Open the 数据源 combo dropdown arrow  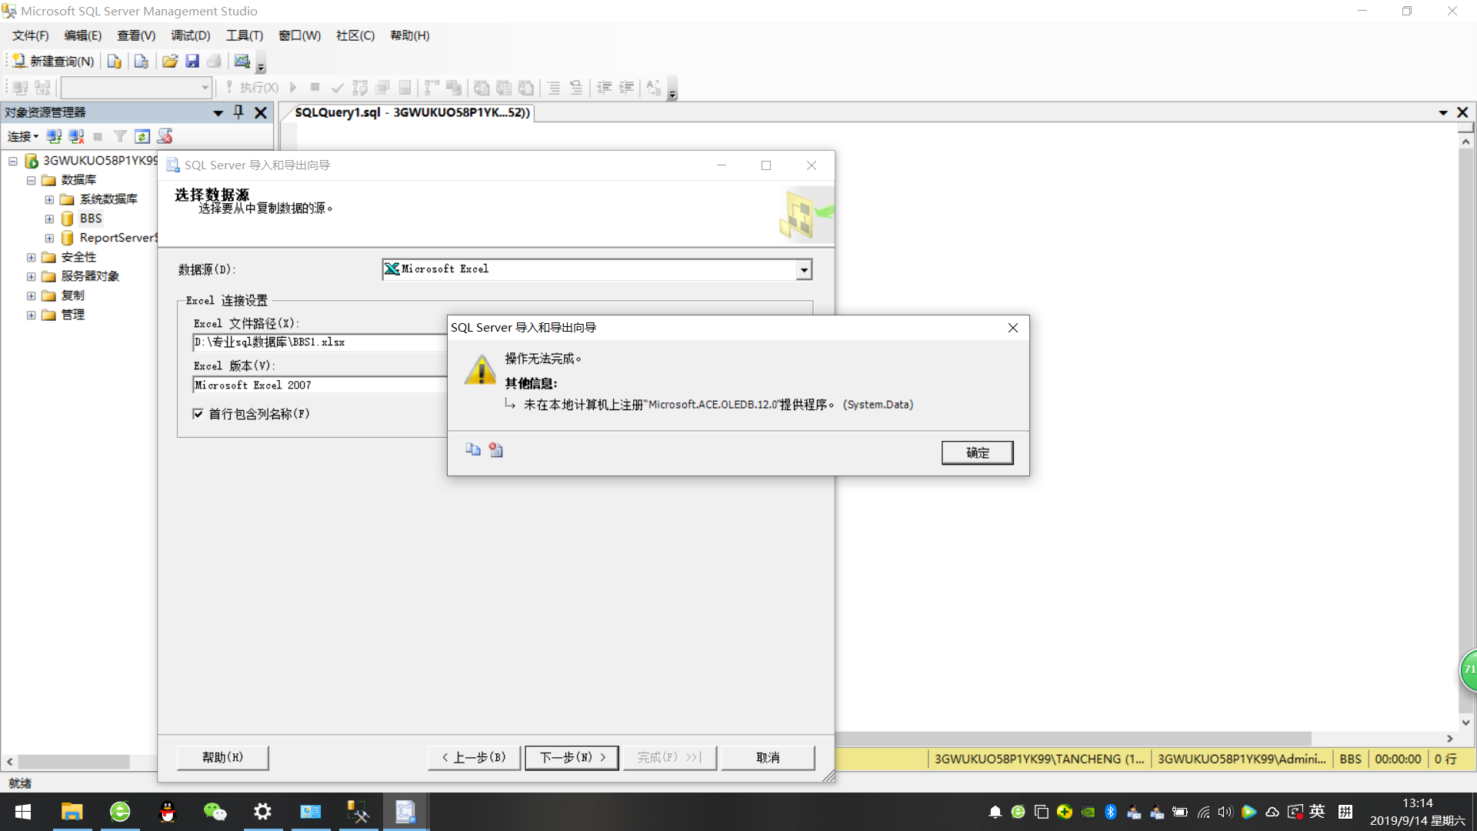[804, 269]
